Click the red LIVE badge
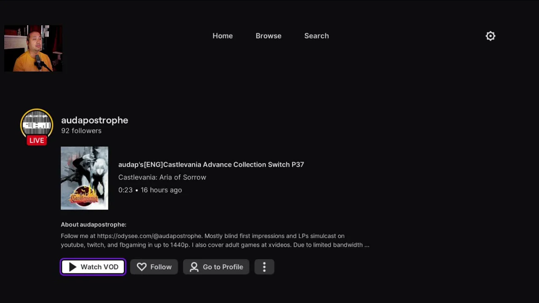Image resolution: width=539 pixels, height=303 pixels. (37, 141)
